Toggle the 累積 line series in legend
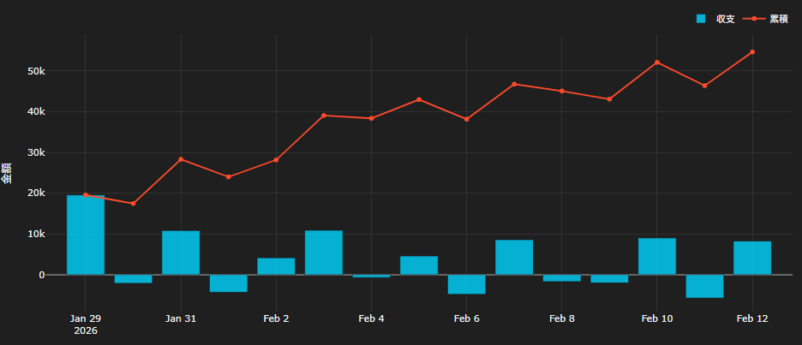The height and width of the screenshot is (345, 802). point(766,19)
